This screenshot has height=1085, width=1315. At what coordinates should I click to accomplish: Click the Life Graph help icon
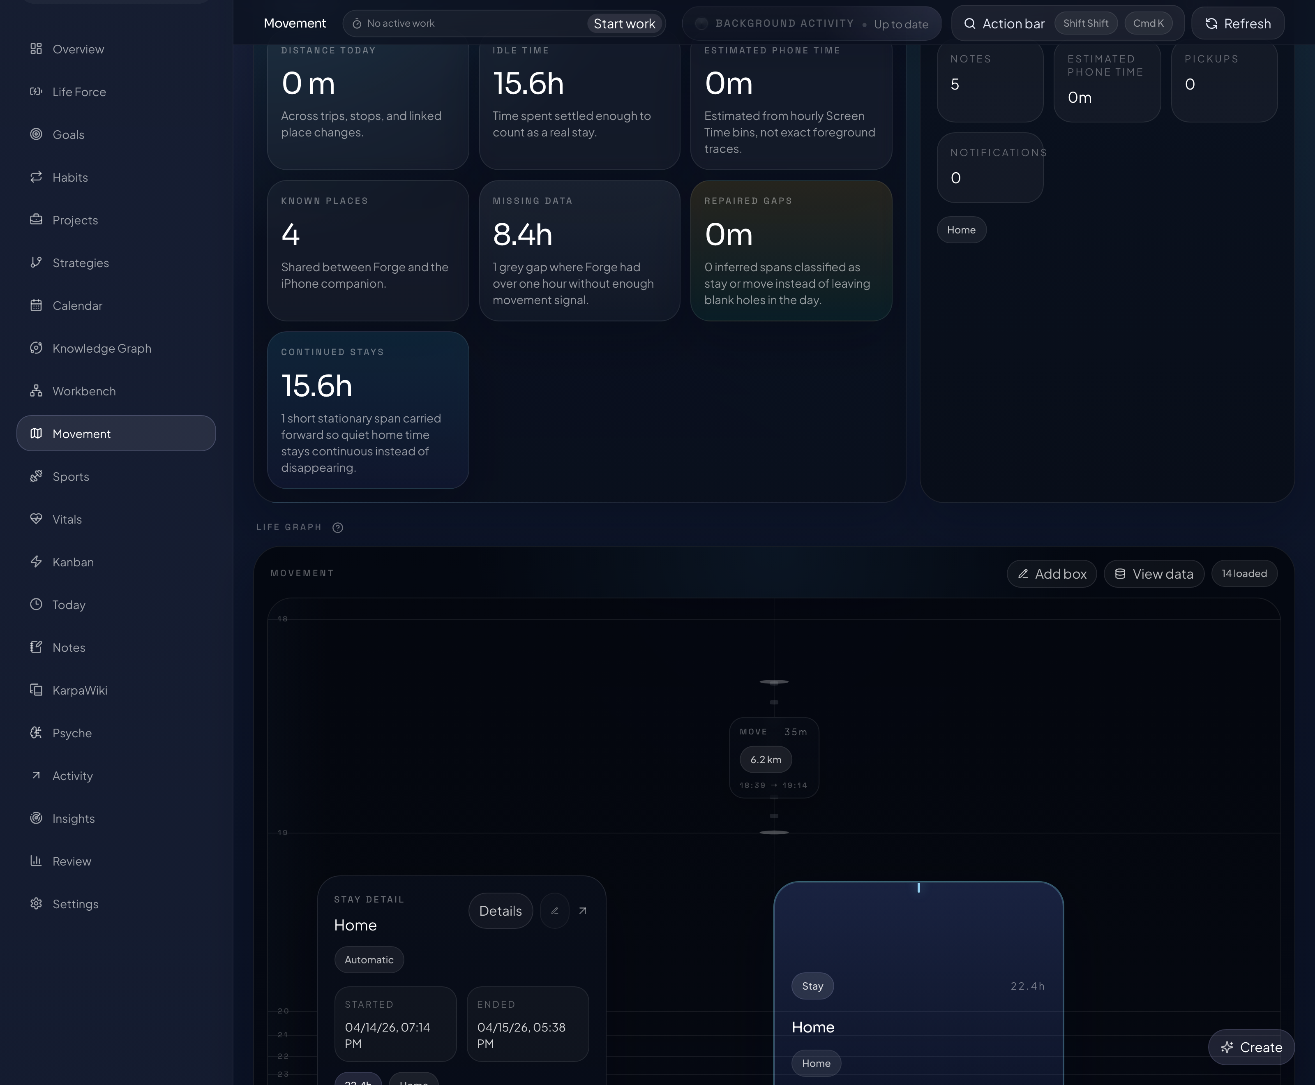pos(337,528)
